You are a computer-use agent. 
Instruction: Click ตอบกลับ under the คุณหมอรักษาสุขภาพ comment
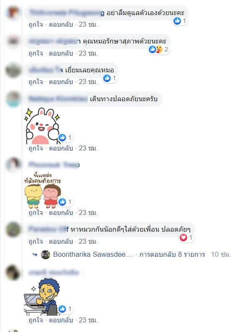[x=61, y=53]
